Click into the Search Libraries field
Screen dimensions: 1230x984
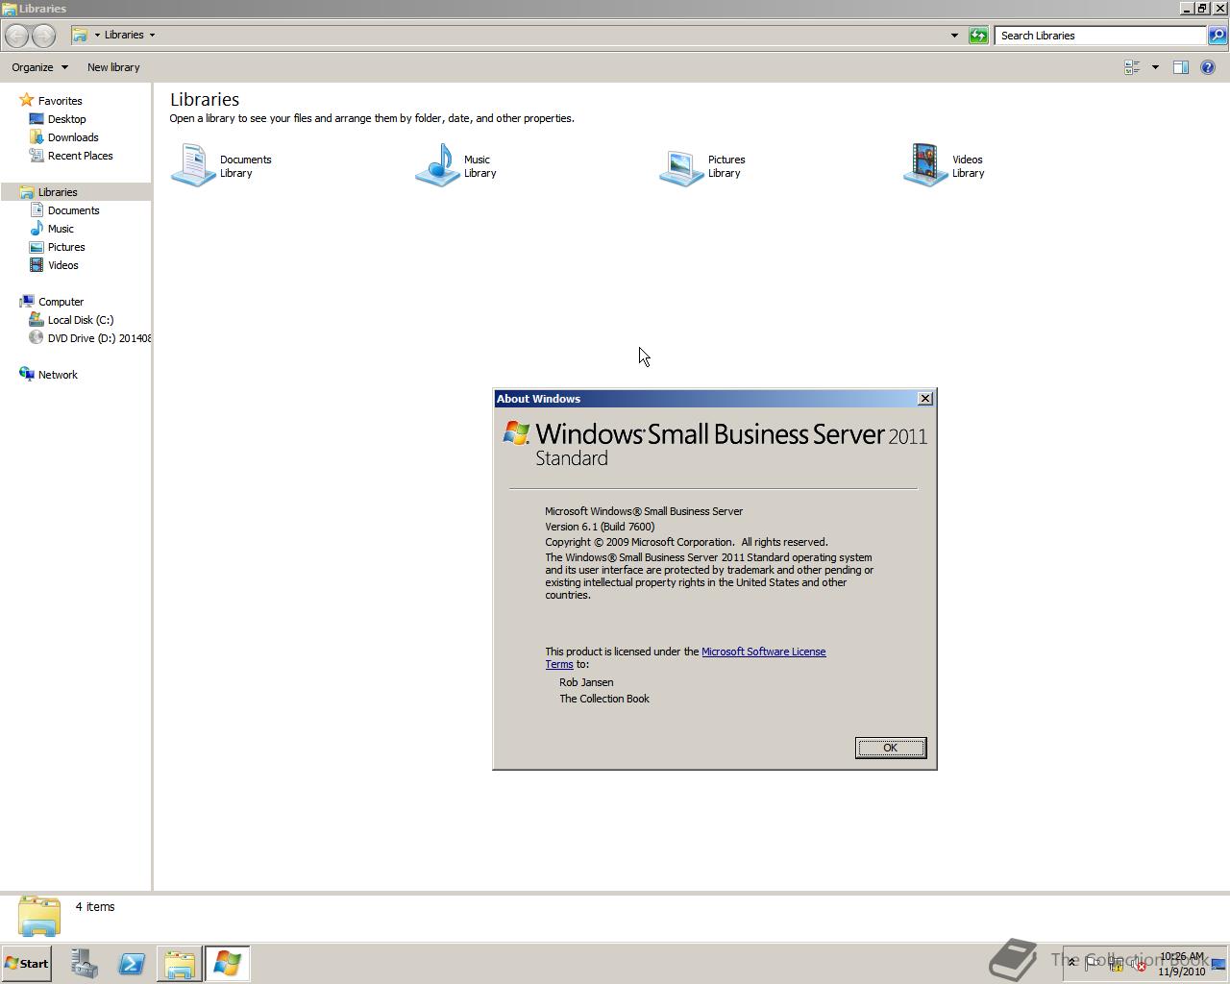1100,36
